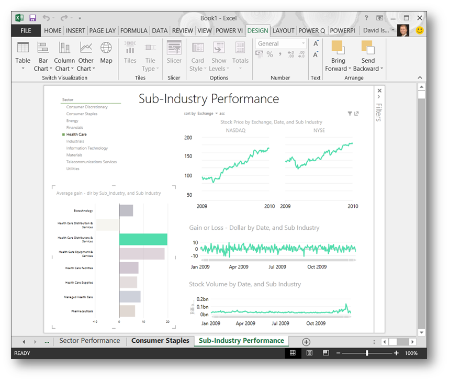Redo the last action
Viewport: 449px width, 381px height.
(64, 18)
